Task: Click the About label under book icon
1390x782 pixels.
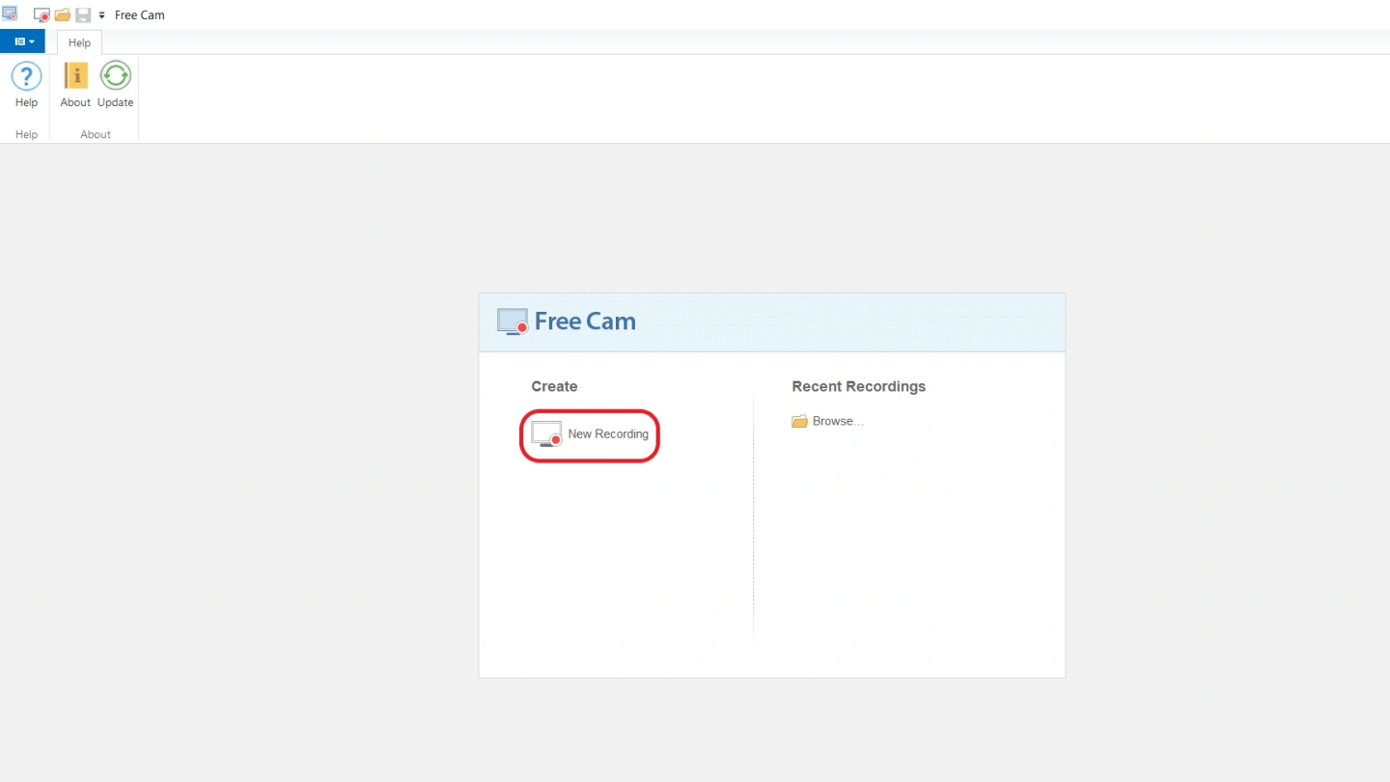Action: point(75,102)
